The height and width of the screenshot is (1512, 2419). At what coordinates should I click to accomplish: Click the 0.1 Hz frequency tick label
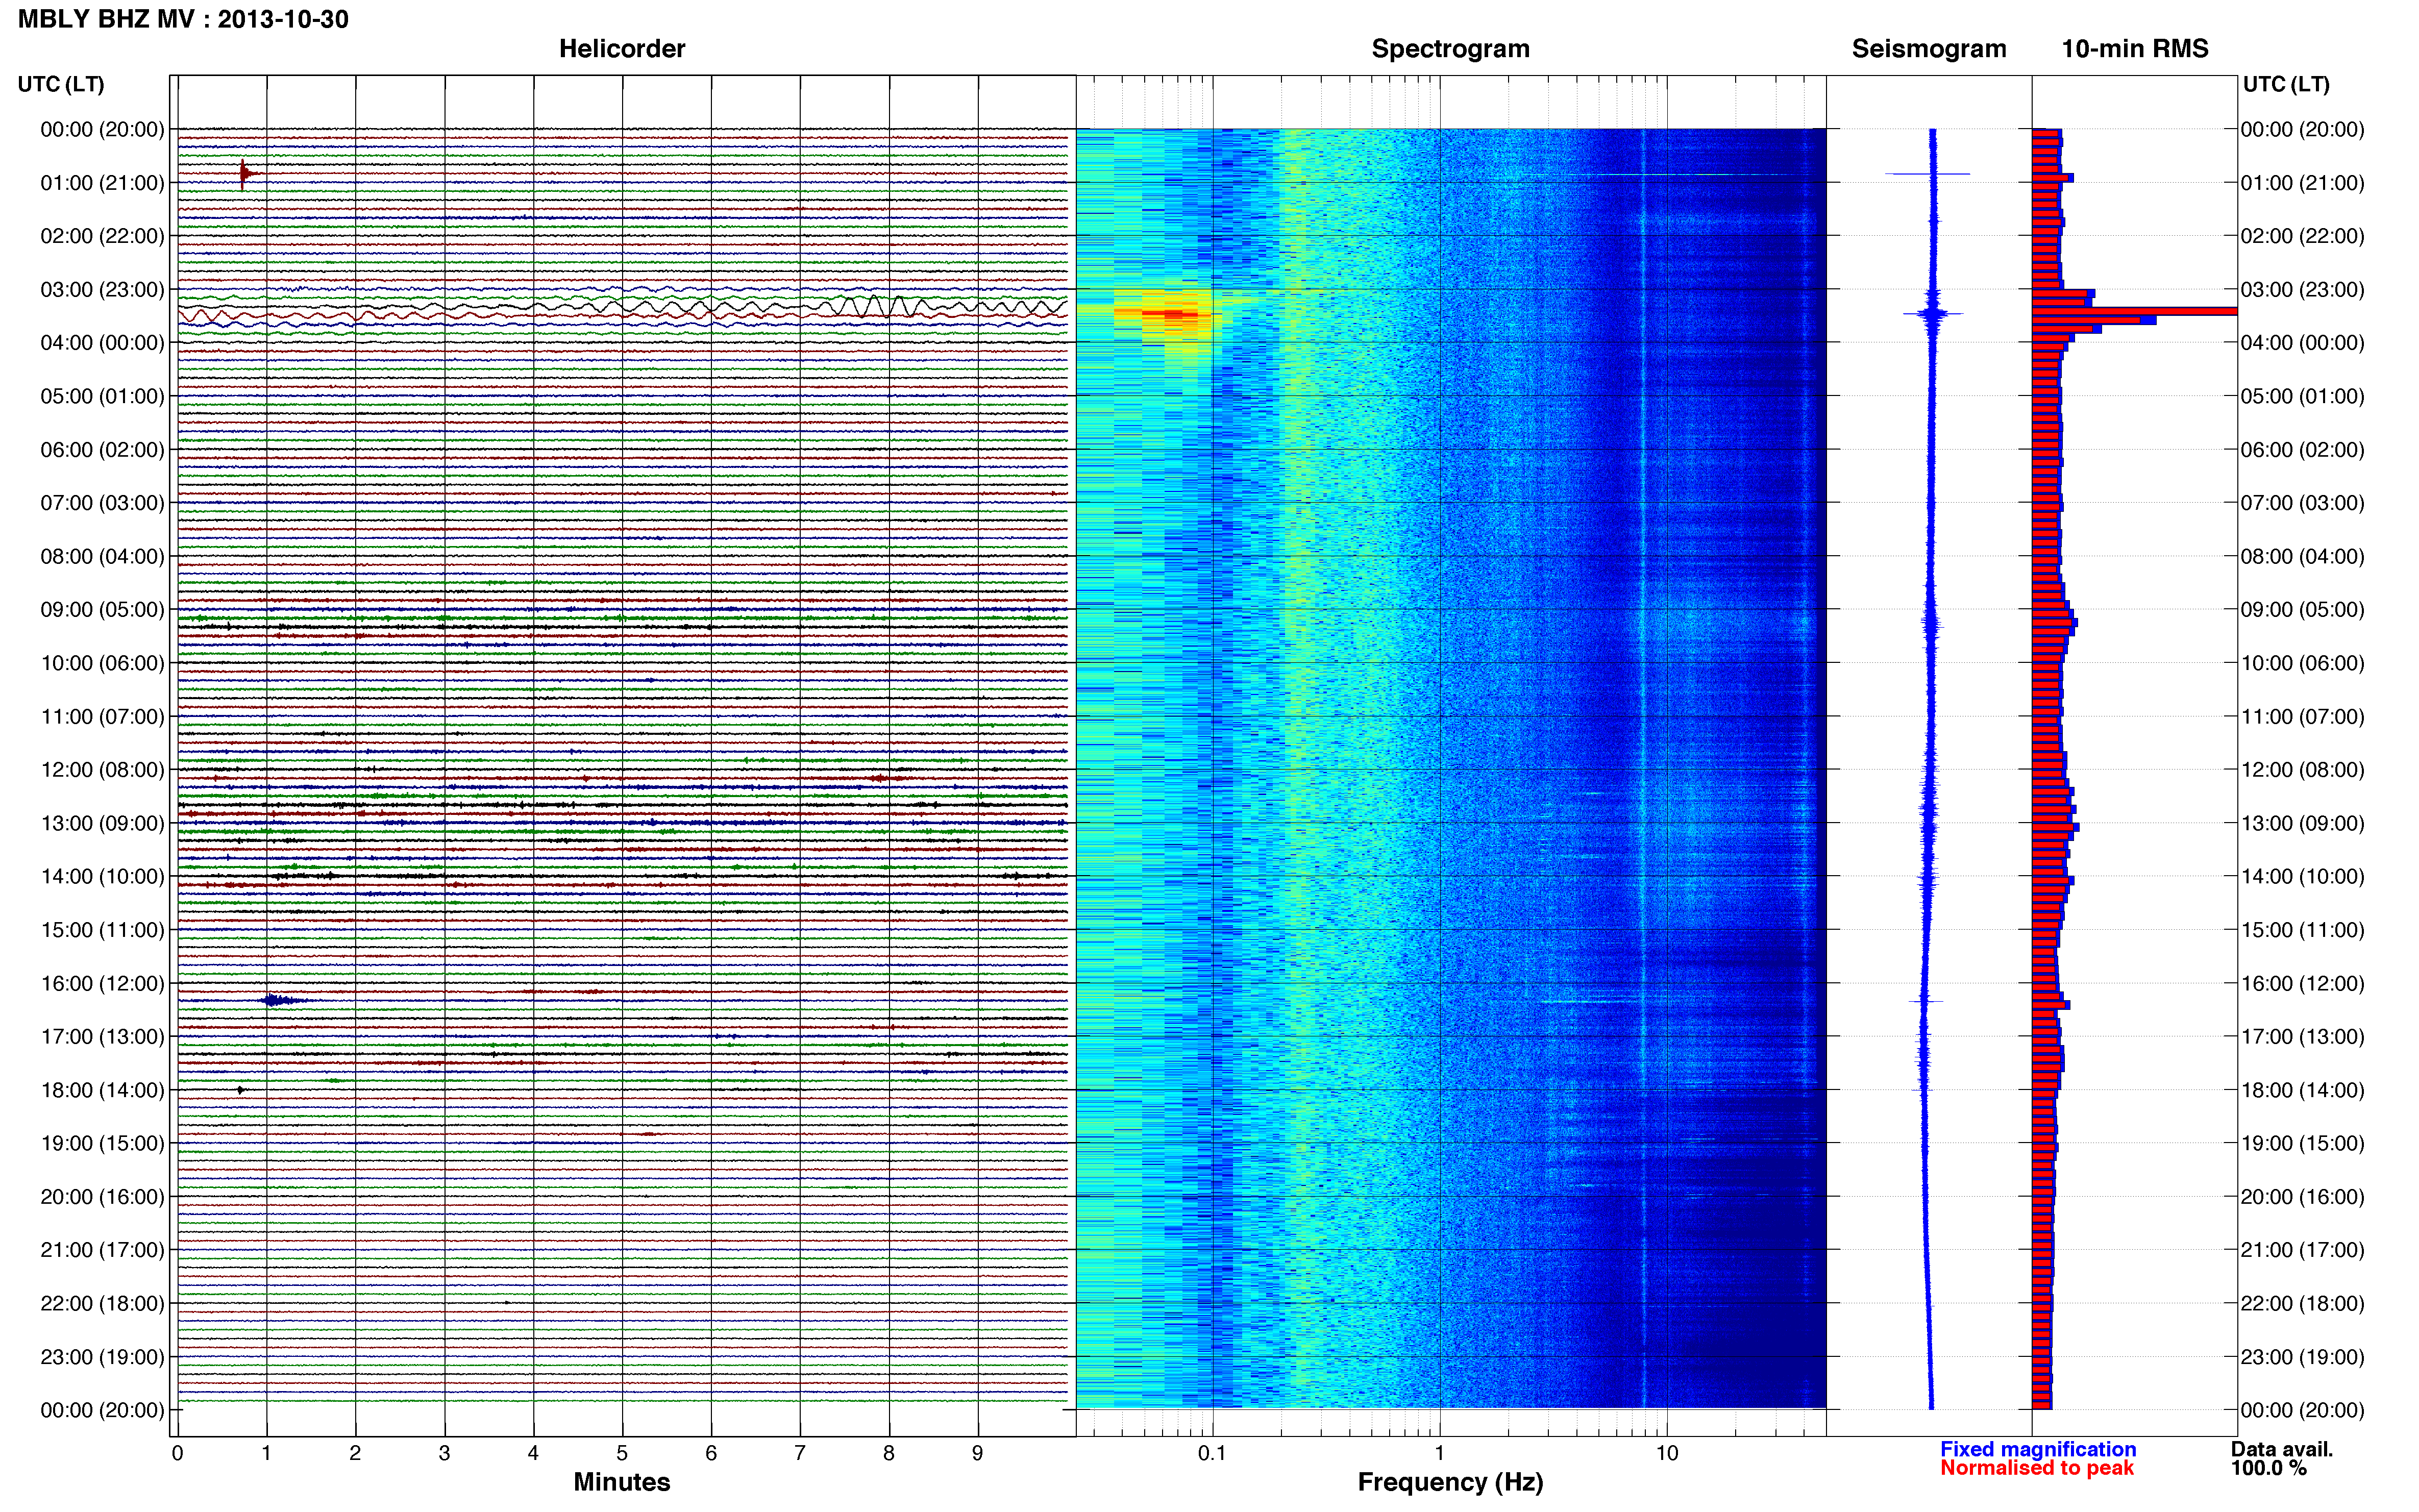[1212, 1453]
